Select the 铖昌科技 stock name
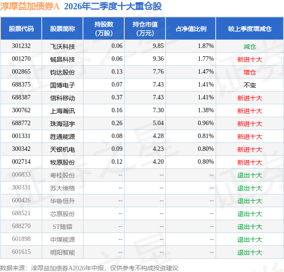Viewport: 284px width, 272px height. pyautogui.click(x=63, y=59)
